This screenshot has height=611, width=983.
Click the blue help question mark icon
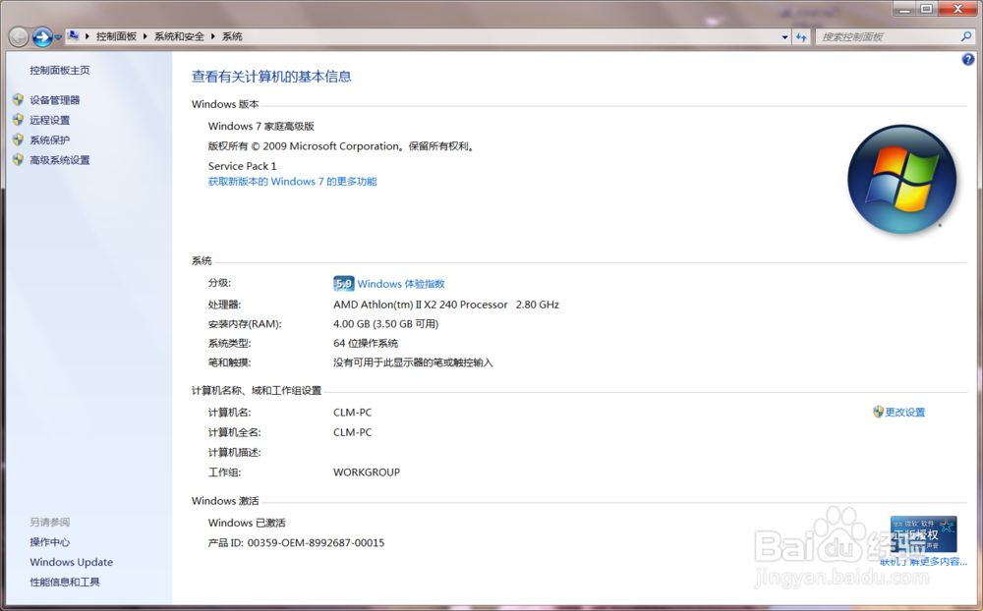click(x=968, y=59)
